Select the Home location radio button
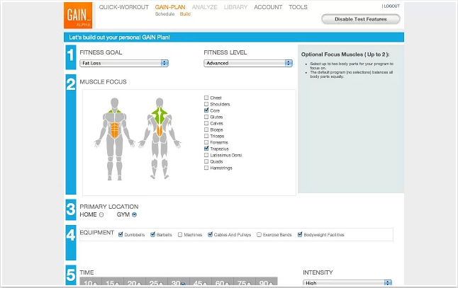The width and height of the screenshot is (458, 288). [x=101, y=215]
